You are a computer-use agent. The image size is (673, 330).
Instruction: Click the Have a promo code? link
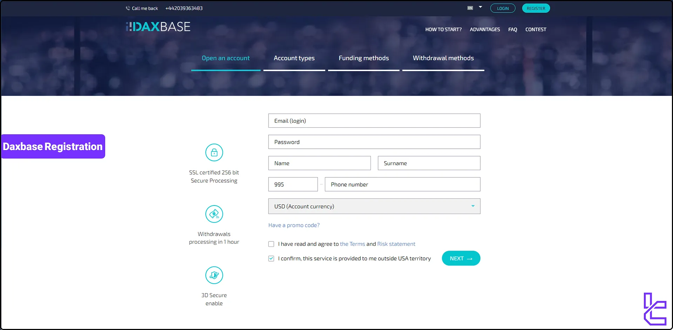click(294, 225)
